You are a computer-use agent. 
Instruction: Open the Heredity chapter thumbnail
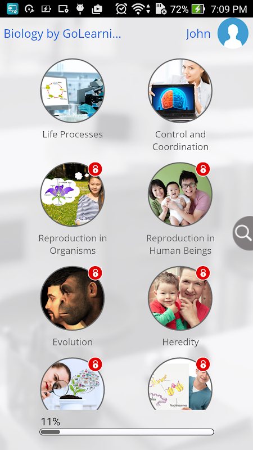pos(180,298)
